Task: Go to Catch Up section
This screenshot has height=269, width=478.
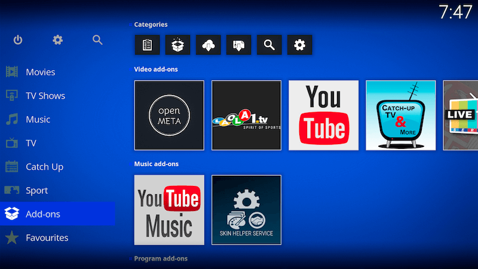Action: [x=57, y=167]
